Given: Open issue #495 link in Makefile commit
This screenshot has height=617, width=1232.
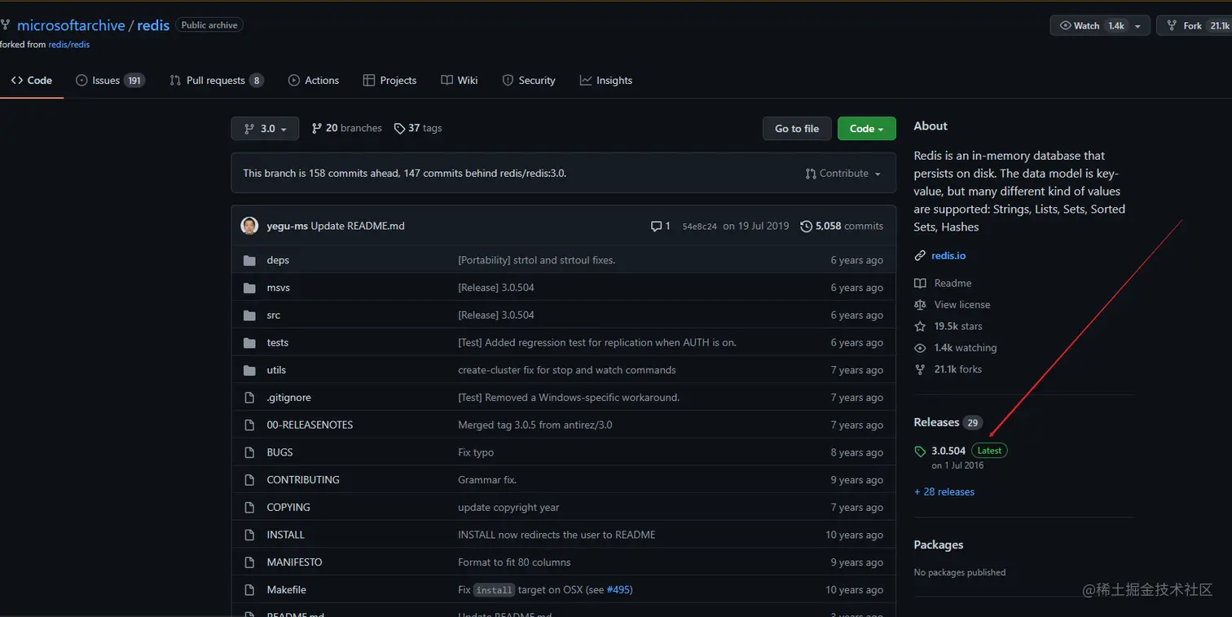Looking at the screenshot, I should pos(620,590).
